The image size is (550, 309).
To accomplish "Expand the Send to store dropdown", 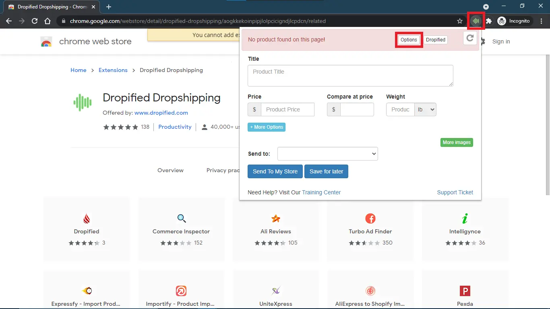I will point(327,154).
